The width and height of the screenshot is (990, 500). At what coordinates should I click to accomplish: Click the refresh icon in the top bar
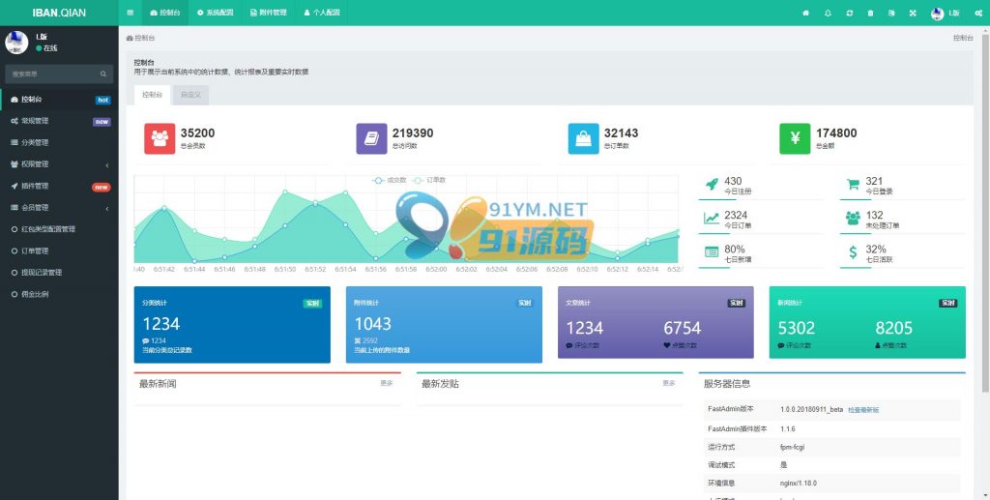coord(849,13)
